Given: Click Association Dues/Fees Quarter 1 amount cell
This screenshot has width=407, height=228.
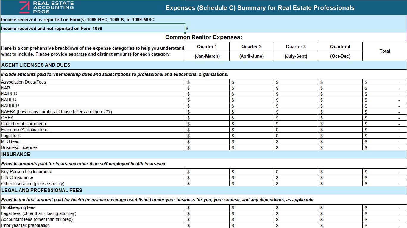Looking at the screenshot, I should [x=207, y=82].
